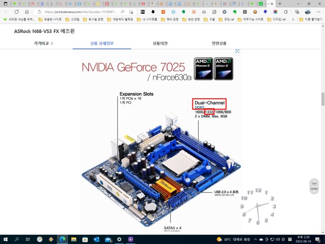
Task: Open the 구글 bookmark folder
Action: 210,19
